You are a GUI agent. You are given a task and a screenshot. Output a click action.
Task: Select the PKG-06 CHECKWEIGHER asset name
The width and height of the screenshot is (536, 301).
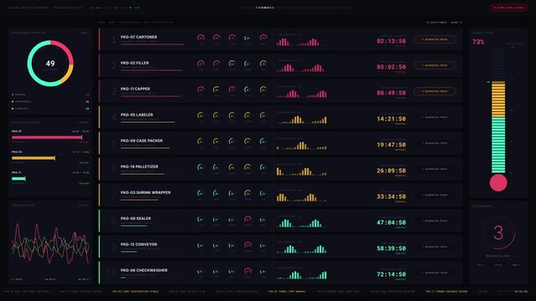pos(144,270)
